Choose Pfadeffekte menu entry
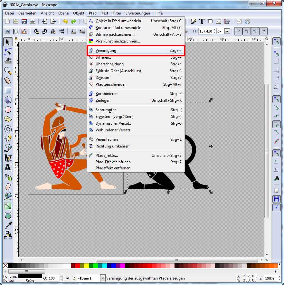 136,156
